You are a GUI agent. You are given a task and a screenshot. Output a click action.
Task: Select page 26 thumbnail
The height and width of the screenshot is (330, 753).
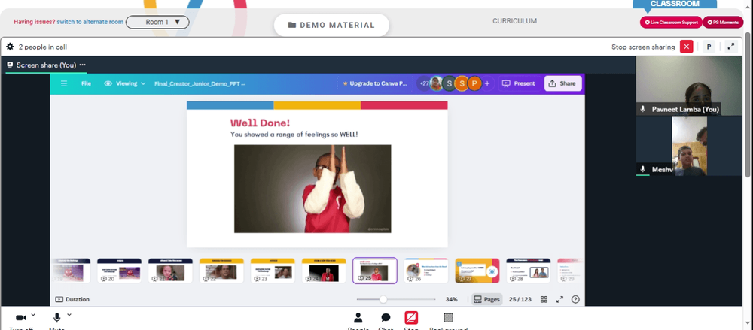pos(426,271)
